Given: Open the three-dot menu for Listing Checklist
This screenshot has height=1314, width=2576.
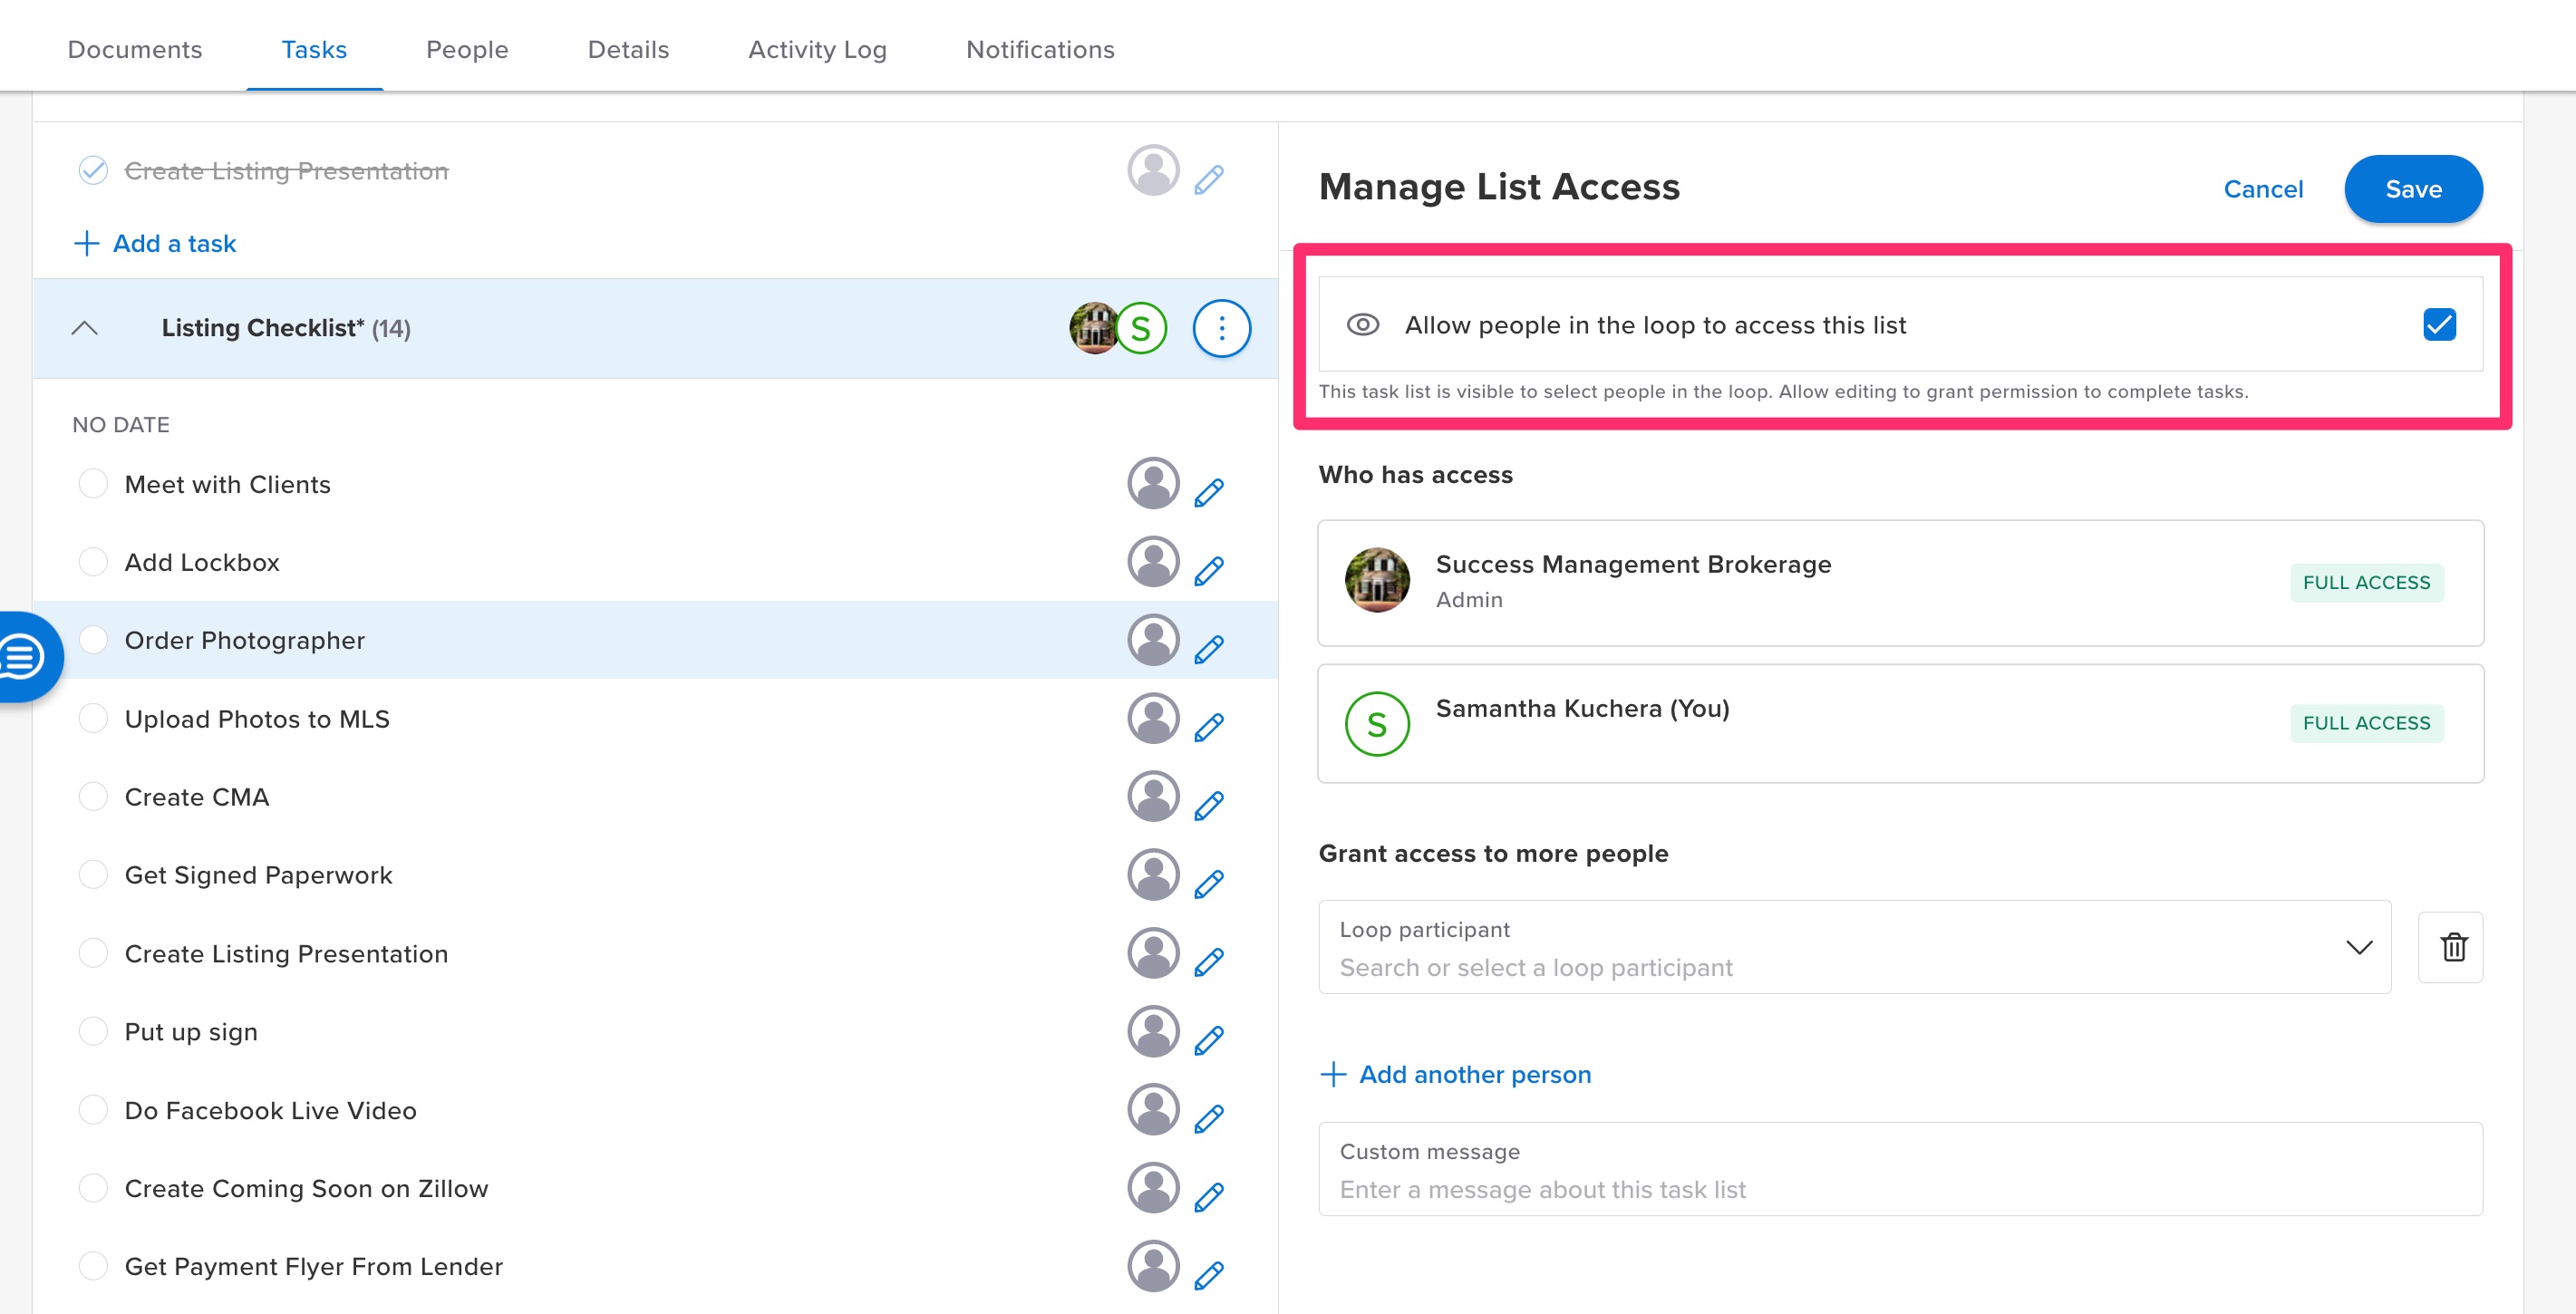Looking at the screenshot, I should 1221,328.
